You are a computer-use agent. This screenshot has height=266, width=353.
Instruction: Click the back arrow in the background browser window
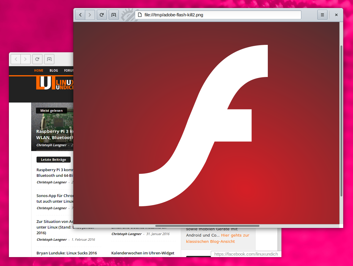coord(16,59)
